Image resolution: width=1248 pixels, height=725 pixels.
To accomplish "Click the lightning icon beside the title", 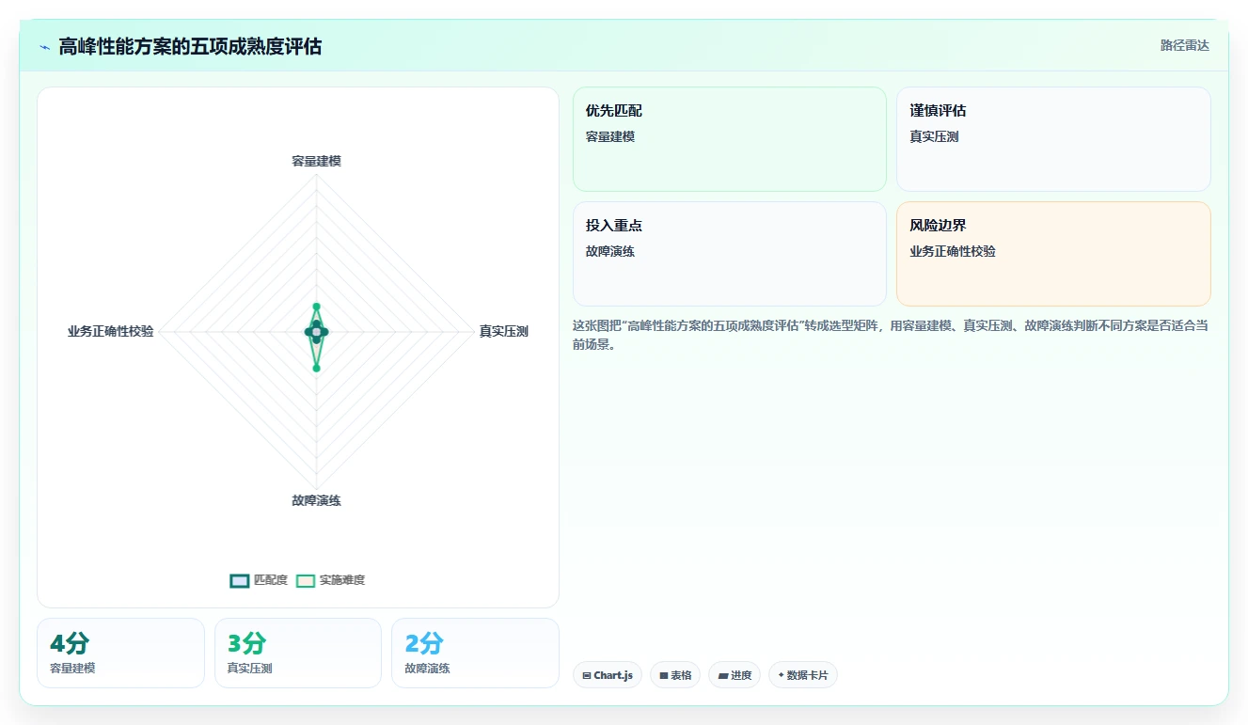I will pyautogui.click(x=45, y=47).
